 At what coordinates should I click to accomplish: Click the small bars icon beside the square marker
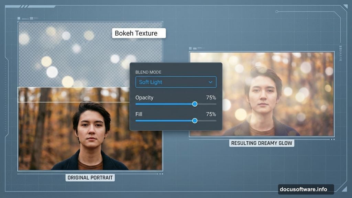point(31,18)
